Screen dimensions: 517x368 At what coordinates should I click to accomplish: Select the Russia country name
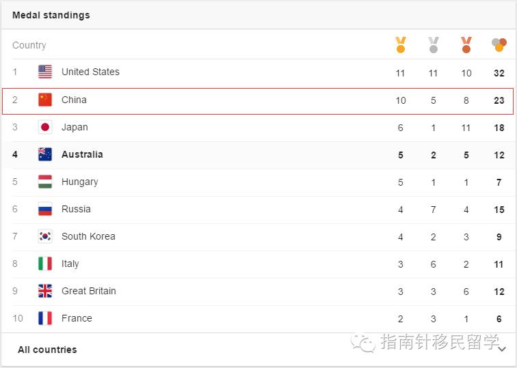(76, 209)
